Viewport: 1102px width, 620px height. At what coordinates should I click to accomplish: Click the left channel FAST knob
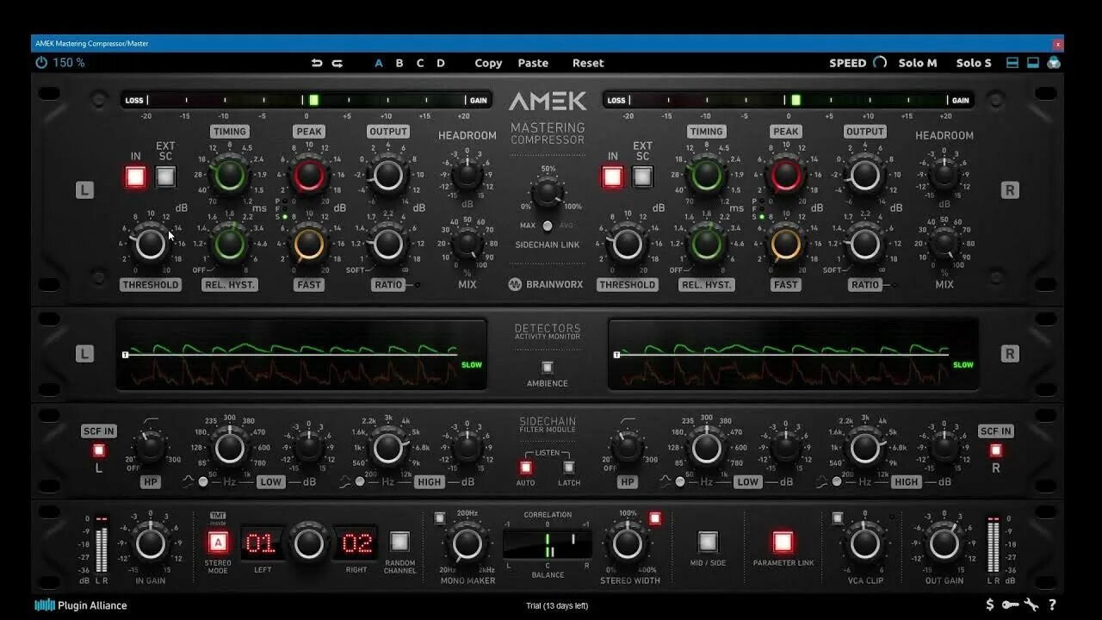click(x=309, y=245)
